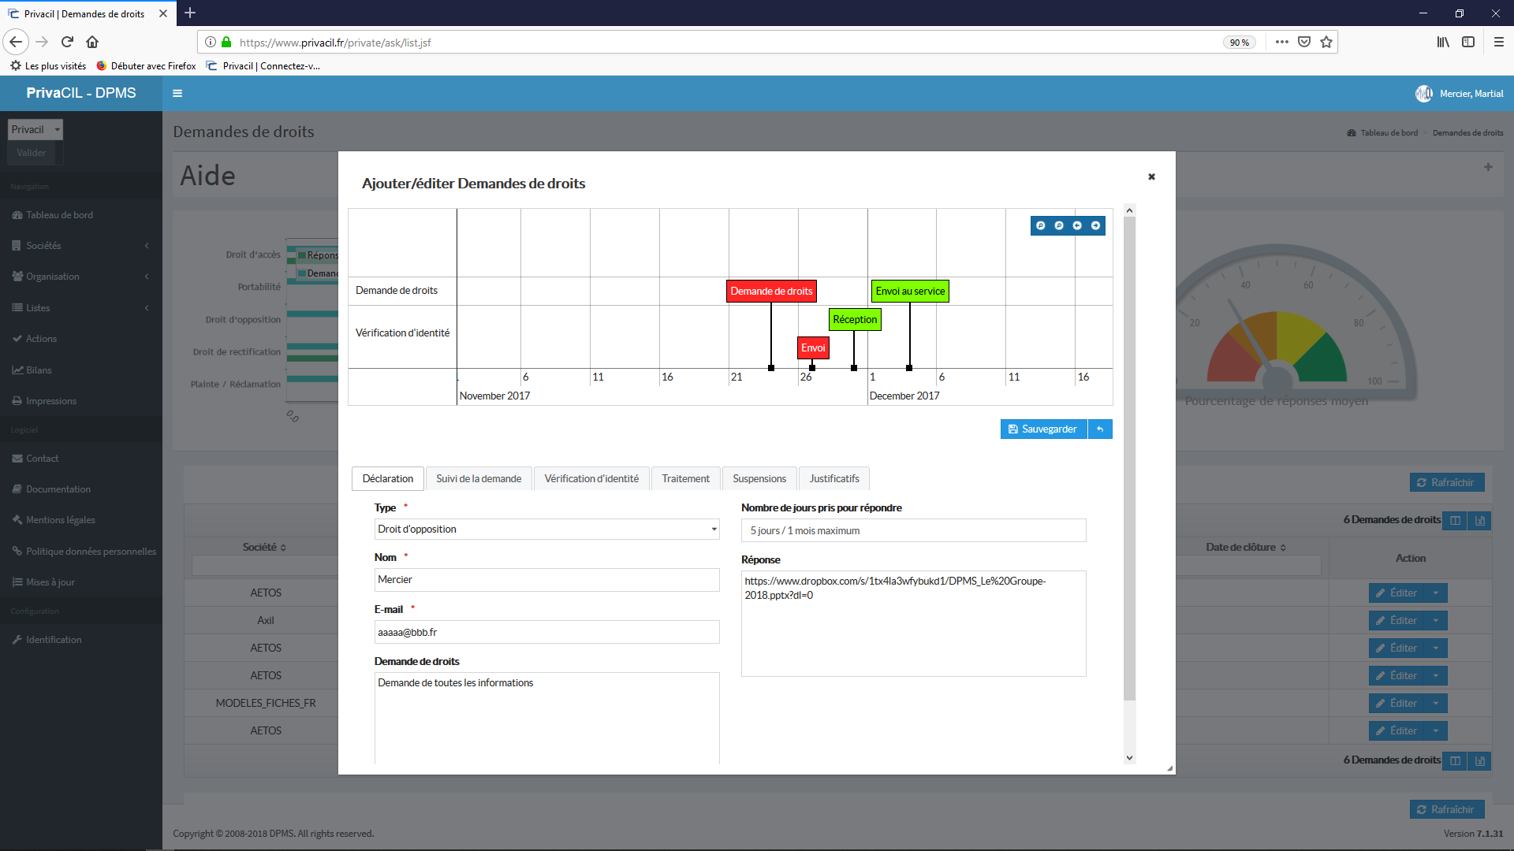The height and width of the screenshot is (851, 1514).
Task: Click the 'Envoi au service' Gantt bar
Action: pyautogui.click(x=910, y=290)
